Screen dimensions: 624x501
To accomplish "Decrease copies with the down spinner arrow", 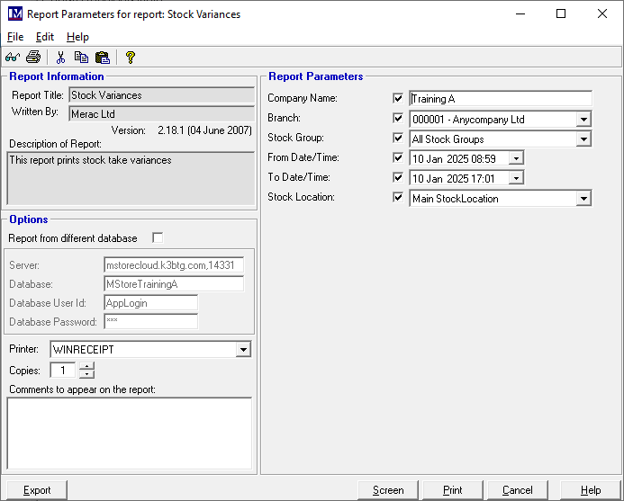I will pos(86,374).
